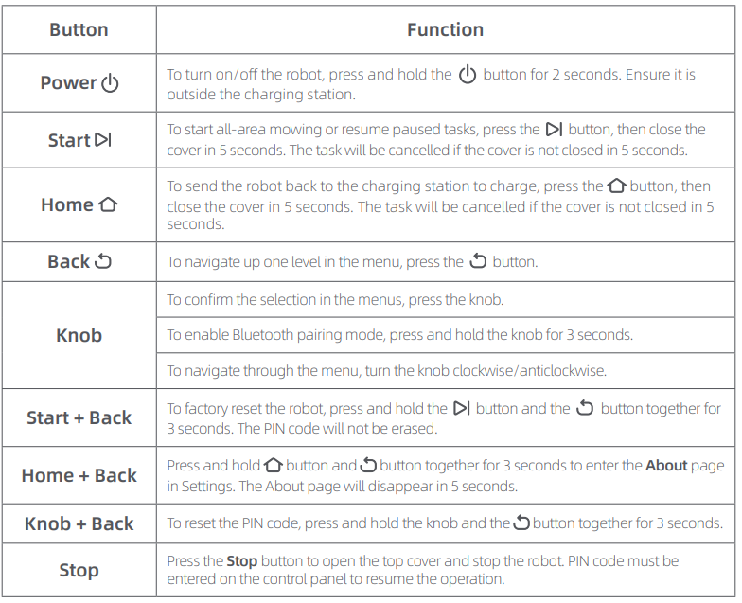The image size is (742, 603).
Task: Click the bold About word in the description
Action: (x=664, y=466)
